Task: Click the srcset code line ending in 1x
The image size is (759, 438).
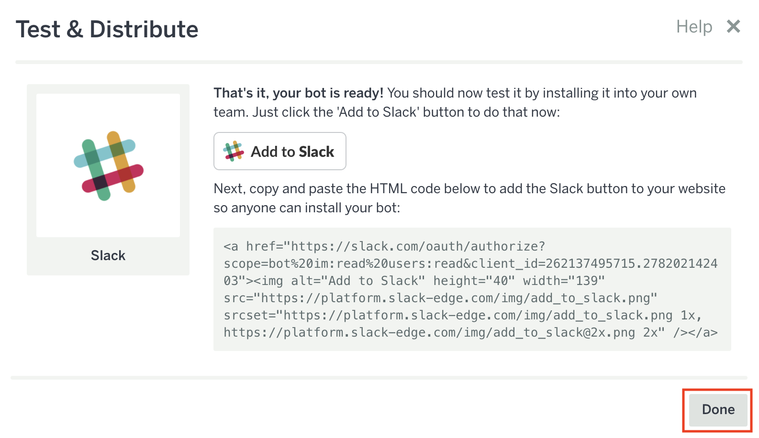Action: 462,315
